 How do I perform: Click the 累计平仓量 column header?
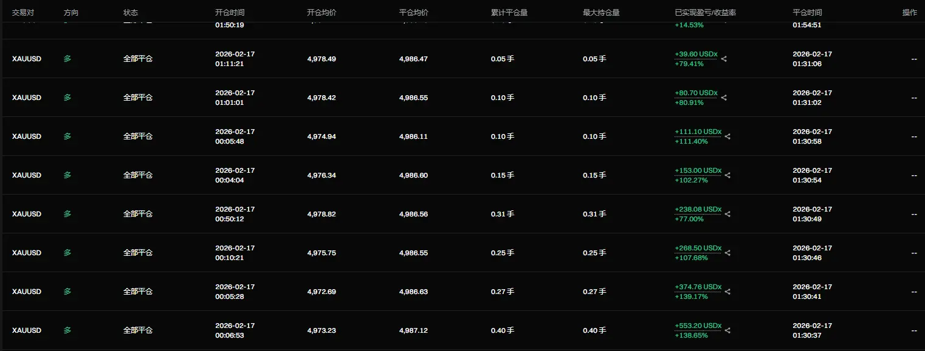[x=509, y=12]
